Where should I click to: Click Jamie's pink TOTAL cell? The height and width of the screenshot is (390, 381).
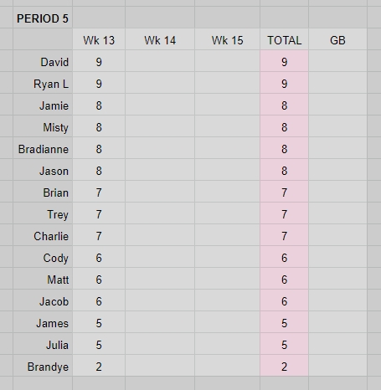click(285, 105)
